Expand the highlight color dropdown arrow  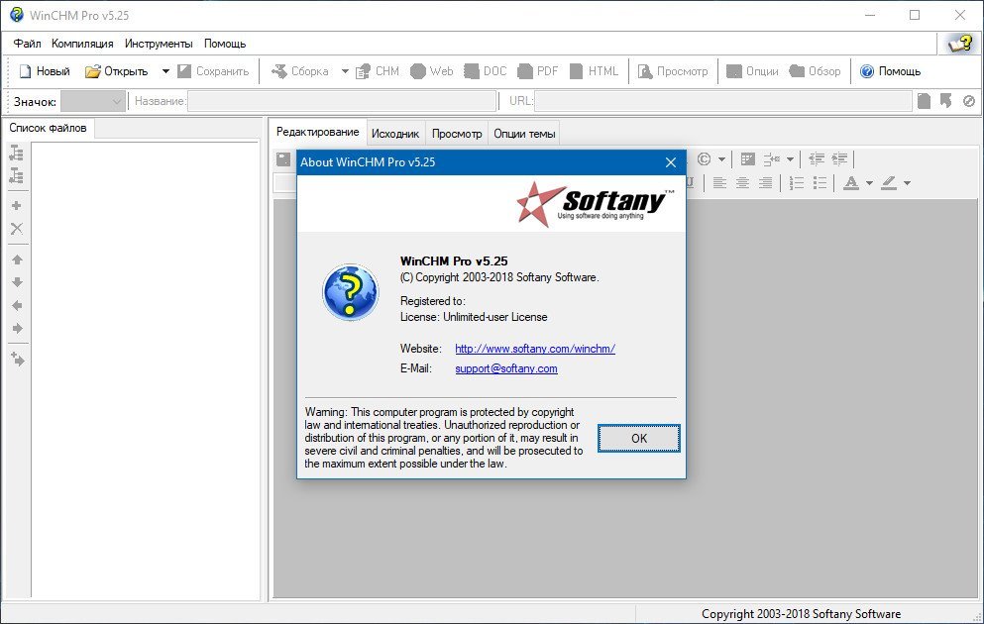point(907,183)
